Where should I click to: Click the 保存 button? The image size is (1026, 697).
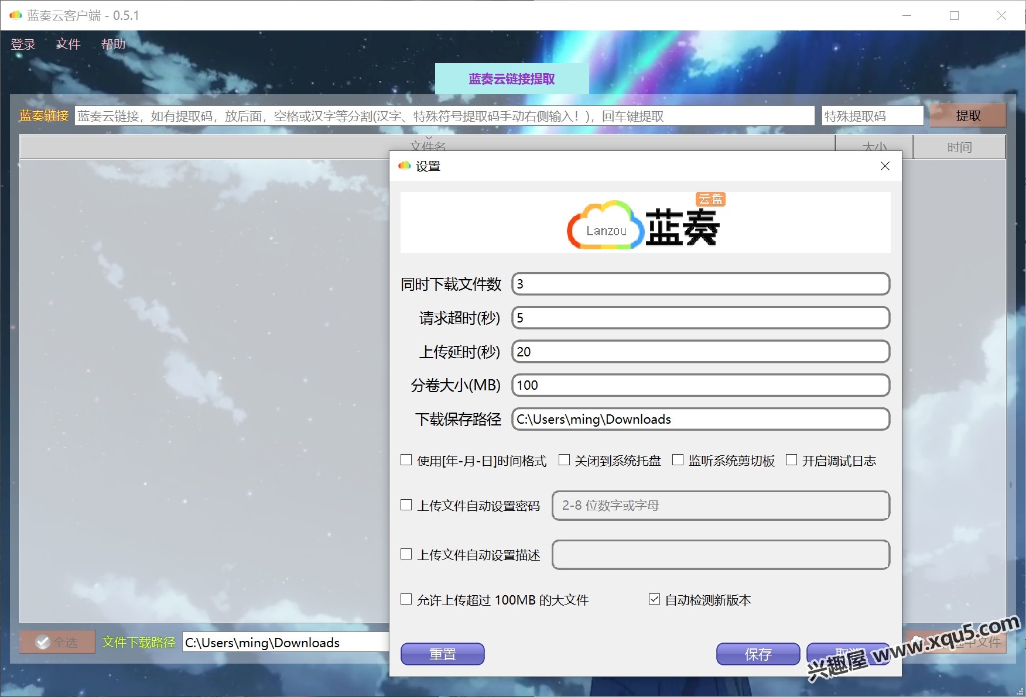[x=758, y=654]
